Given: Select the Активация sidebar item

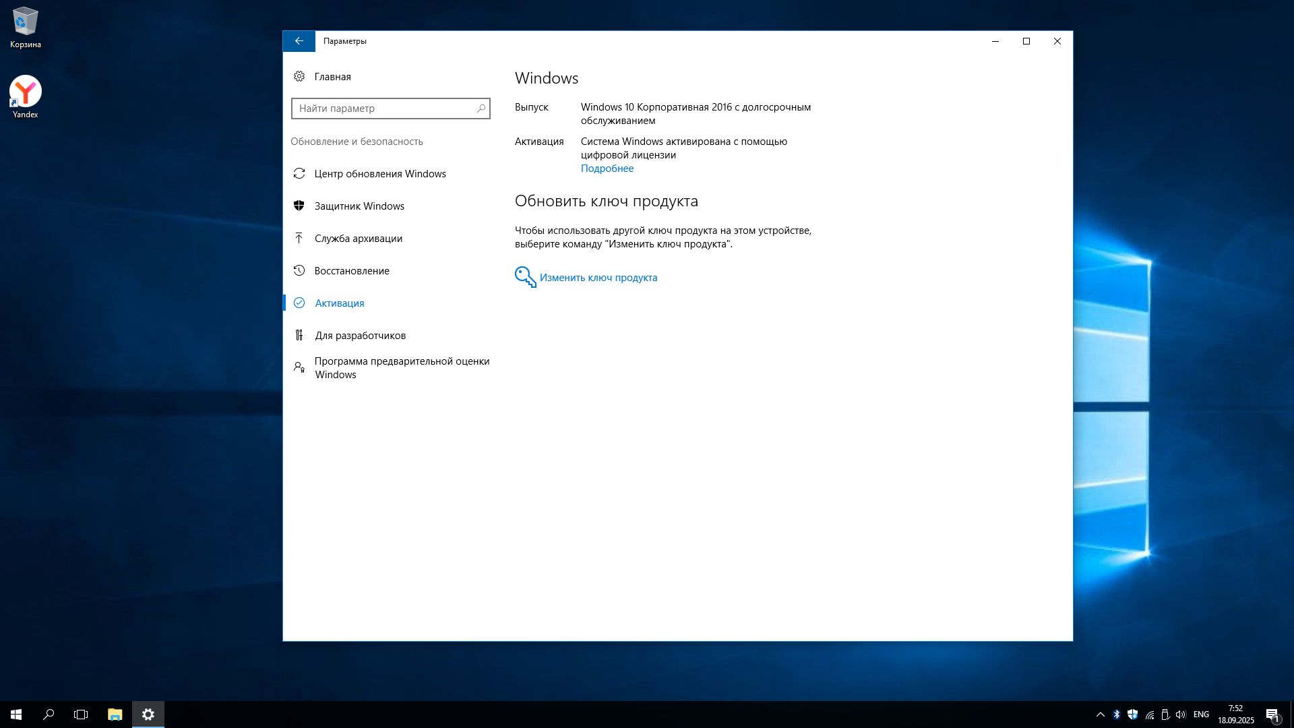Looking at the screenshot, I should click(339, 303).
